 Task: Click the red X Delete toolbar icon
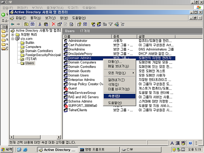54,24
